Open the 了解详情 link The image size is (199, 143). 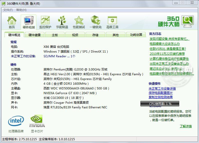click(186, 126)
